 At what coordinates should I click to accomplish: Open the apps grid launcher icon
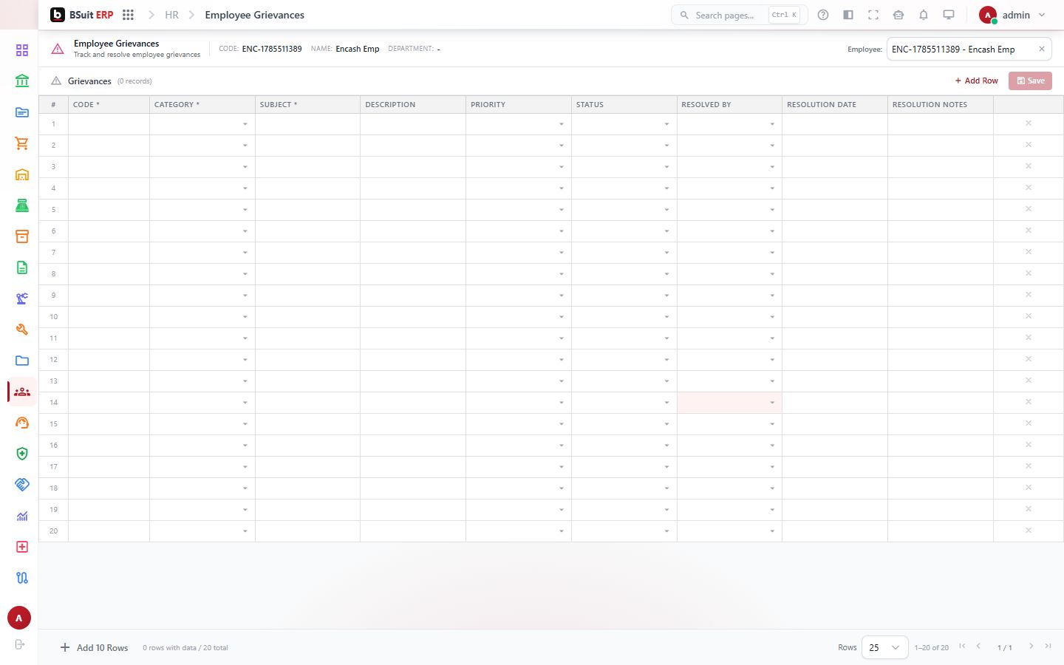(x=128, y=15)
